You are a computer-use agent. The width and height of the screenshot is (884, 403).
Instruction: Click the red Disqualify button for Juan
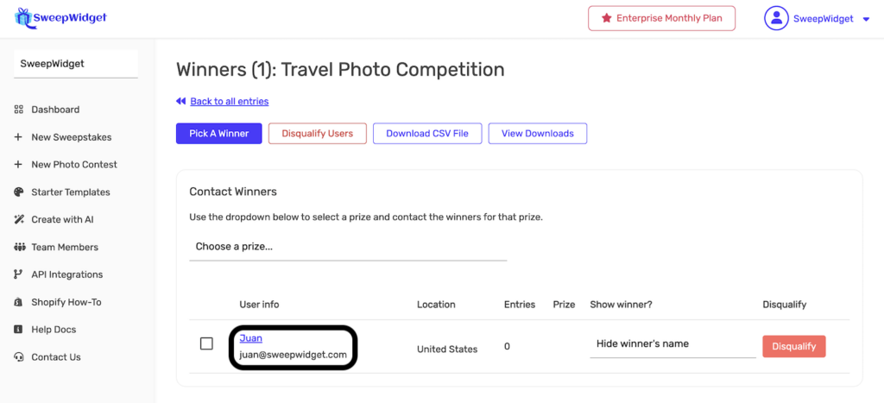point(793,346)
